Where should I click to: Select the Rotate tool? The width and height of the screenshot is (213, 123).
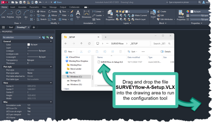(x=53, y=12)
